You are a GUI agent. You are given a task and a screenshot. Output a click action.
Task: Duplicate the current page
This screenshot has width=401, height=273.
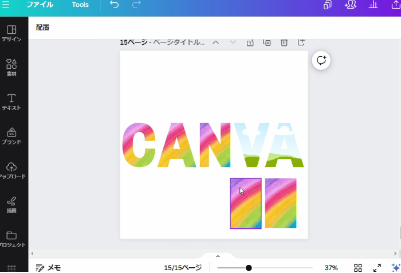267,42
